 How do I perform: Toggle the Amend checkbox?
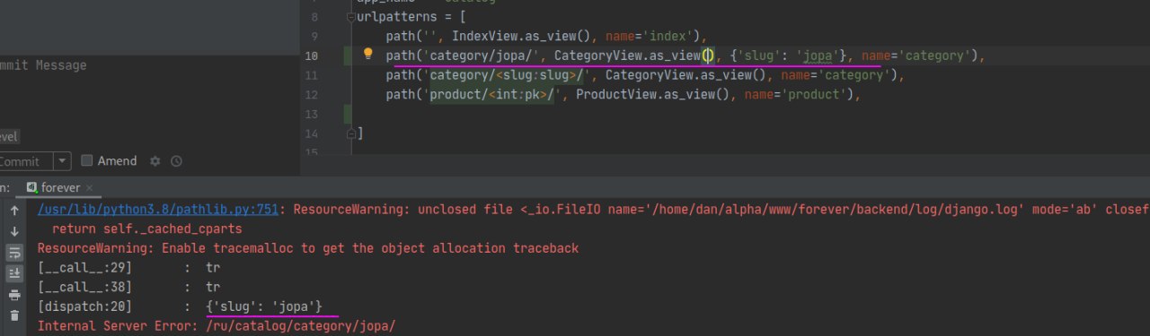[87, 161]
